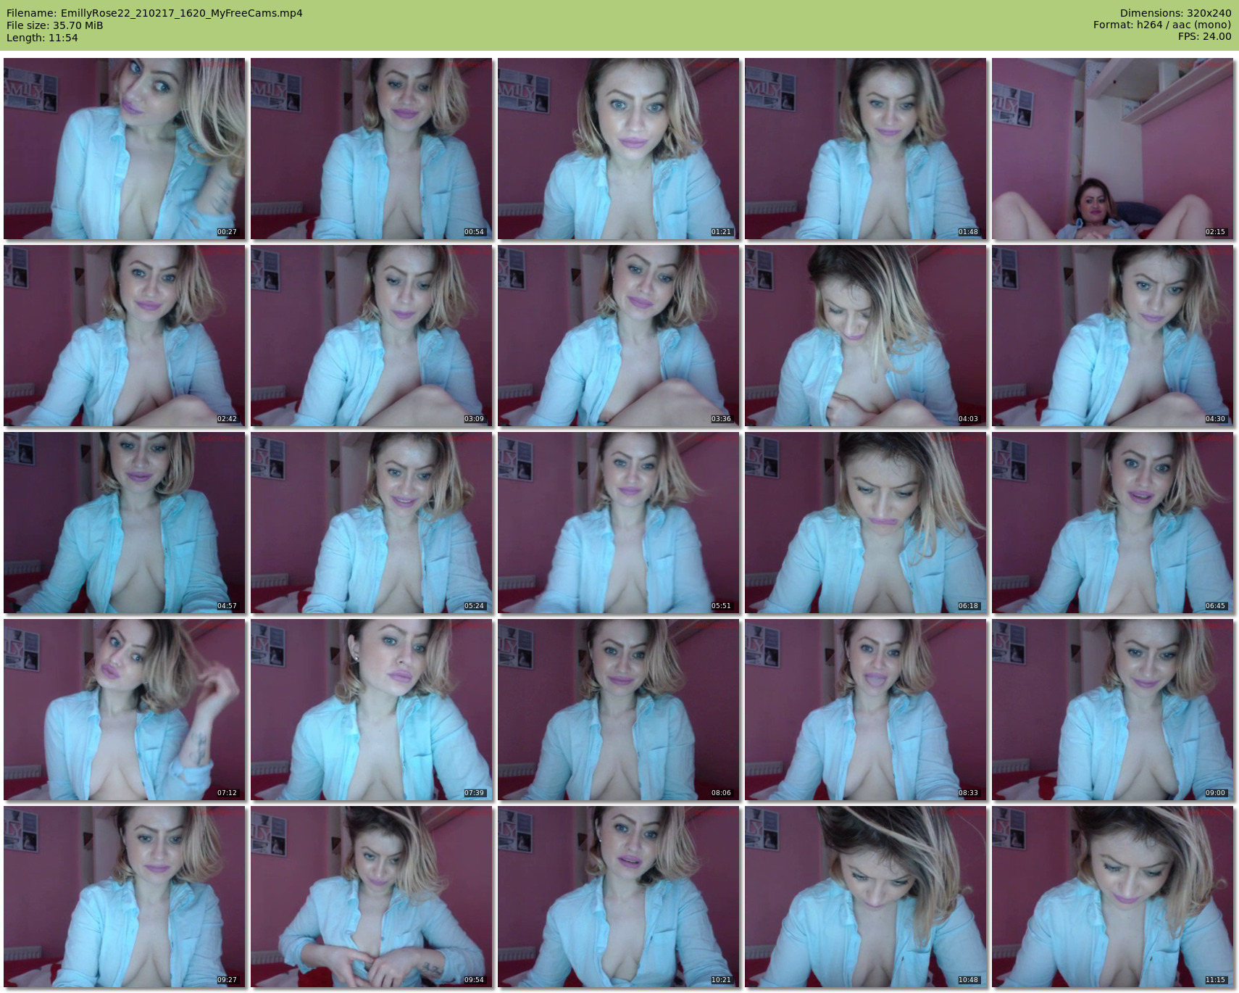The width and height of the screenshot is (1239, 993).
Task: Open the 05:51 frame thumbnail
Action: (618, 523)
